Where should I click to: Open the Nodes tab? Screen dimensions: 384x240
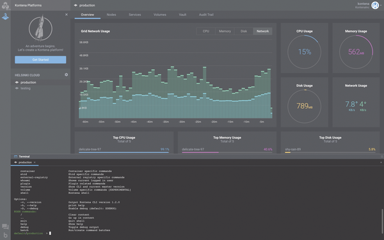tap(111, 15)
